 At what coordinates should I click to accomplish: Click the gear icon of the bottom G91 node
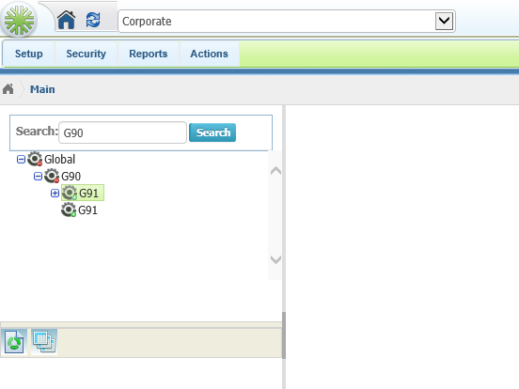pyautogui.click(x=69, y=210)
